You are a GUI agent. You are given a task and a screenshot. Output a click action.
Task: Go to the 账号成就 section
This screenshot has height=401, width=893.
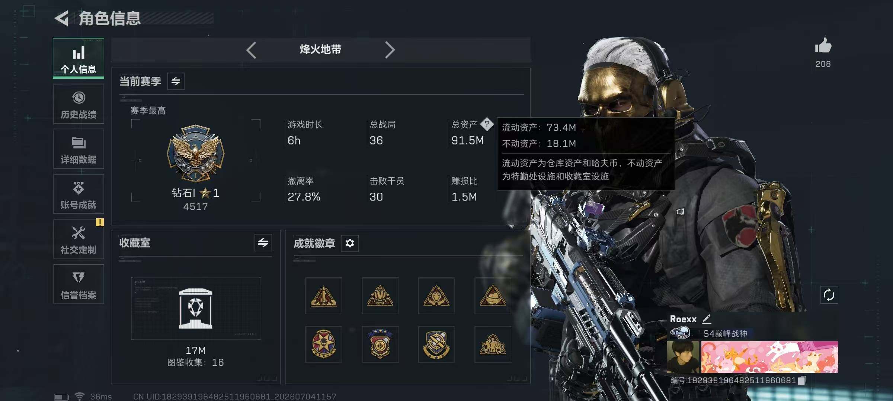[x=79, y=194]
